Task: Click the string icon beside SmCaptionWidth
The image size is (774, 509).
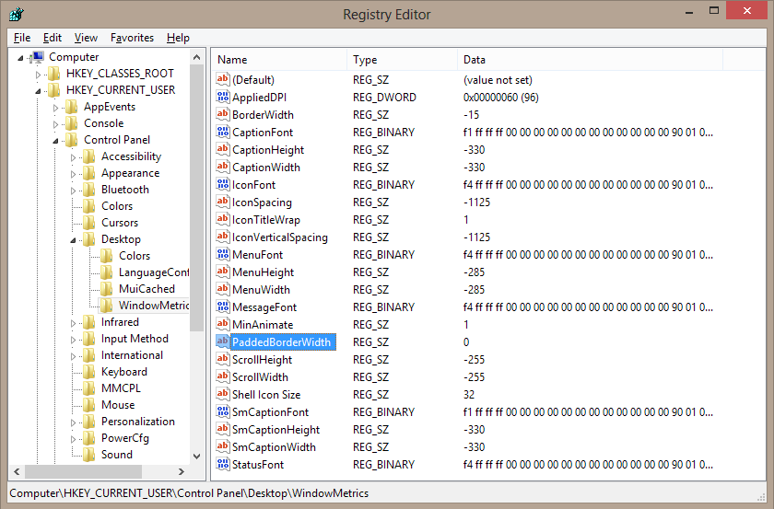Action: 223,446
